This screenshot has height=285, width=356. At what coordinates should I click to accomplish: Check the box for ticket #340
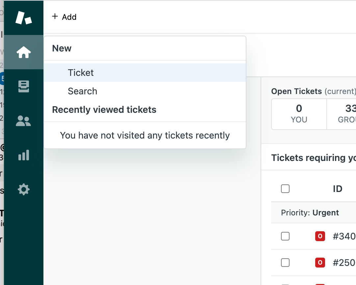(285, 236)
